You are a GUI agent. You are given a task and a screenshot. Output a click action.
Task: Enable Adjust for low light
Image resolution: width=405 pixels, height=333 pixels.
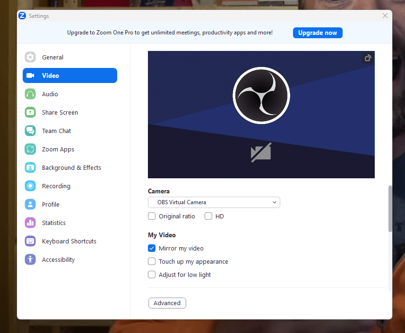tap(152, 275)
